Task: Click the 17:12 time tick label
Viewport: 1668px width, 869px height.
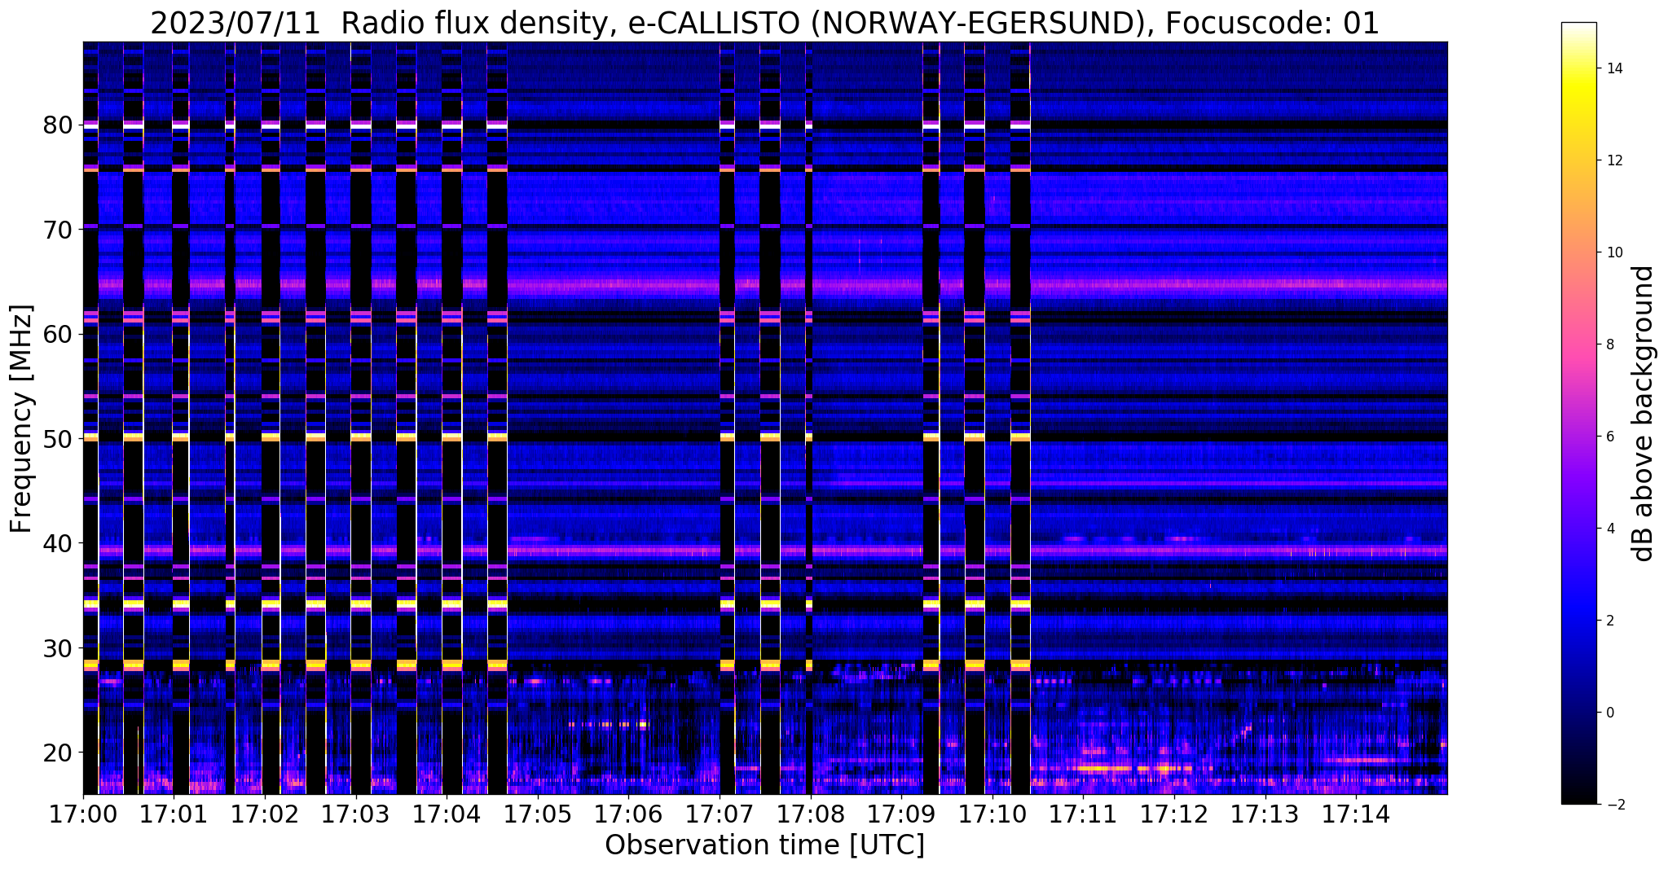Action: [1174, 814]
